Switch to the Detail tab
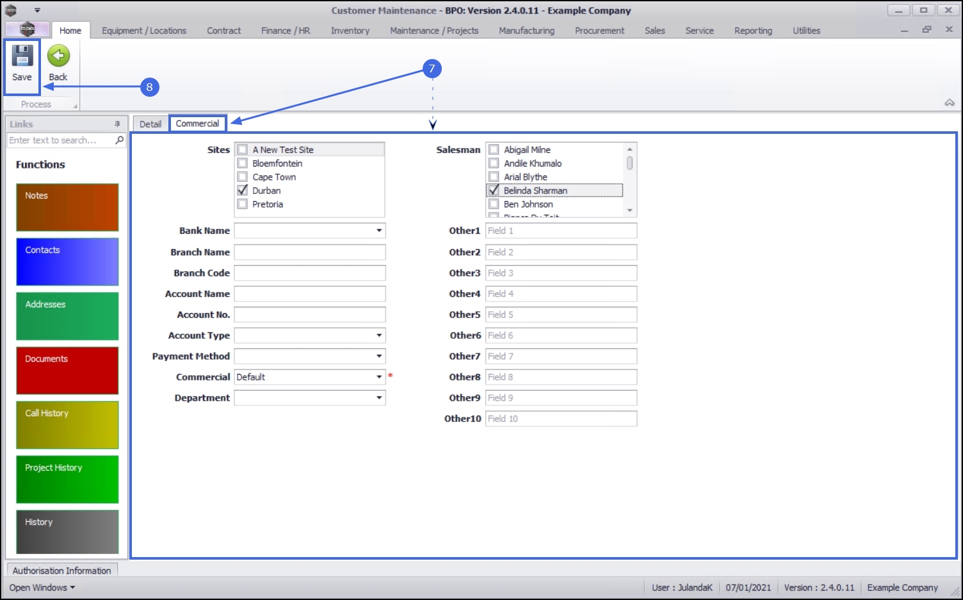 pyautogui.click(x=150, y=124)
